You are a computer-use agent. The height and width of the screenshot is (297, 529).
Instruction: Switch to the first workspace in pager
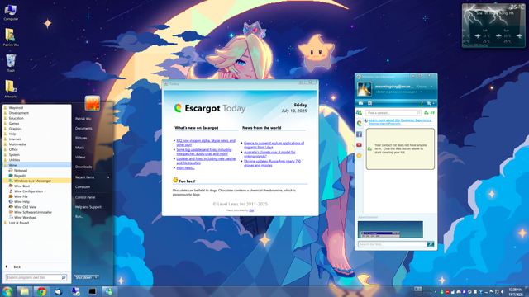418,289
